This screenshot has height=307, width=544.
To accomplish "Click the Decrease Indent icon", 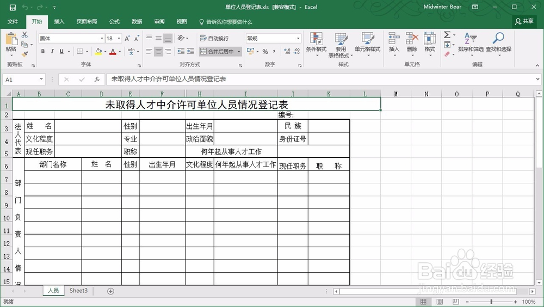I will (x=181, y=51).
